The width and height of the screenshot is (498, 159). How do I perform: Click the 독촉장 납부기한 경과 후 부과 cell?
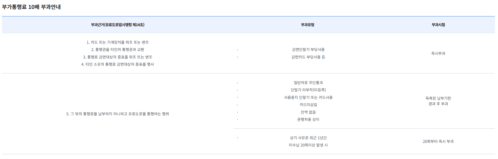click(x=438, y=101)
